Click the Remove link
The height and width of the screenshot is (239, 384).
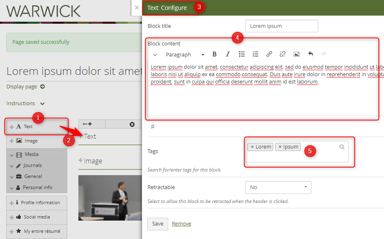pos(181,223)
